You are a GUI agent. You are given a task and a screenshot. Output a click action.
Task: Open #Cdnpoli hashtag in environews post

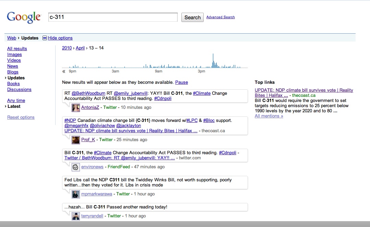[x=228, y=153]
